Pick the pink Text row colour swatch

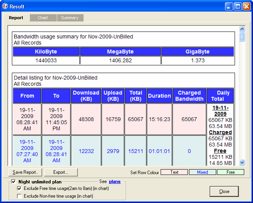point(174,172)
